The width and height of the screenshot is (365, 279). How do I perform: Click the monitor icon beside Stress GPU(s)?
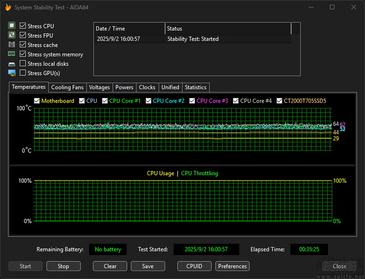pyautogui.click(x=12, y=73)
